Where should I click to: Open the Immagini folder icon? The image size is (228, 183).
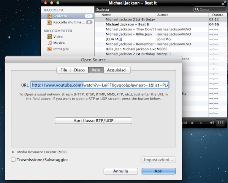coord(49,49)
